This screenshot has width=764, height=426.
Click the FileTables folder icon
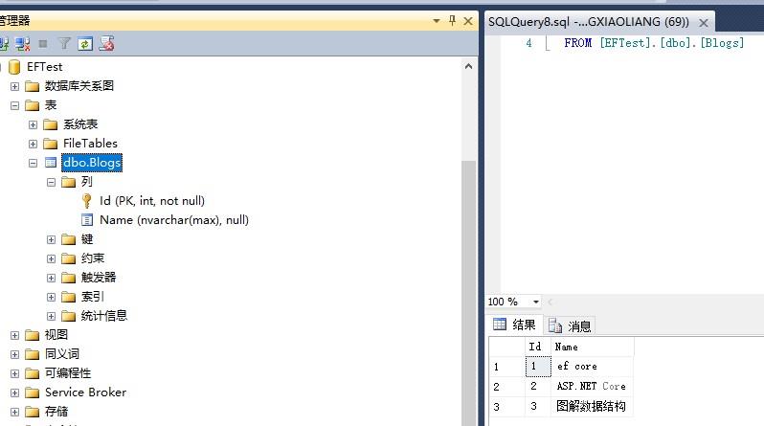(x=50, y=144)
